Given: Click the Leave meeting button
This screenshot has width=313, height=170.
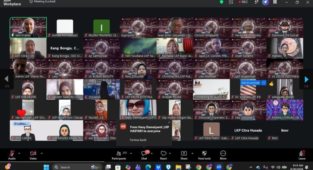Looking at the screenshot, I should (x=302, y=155).
